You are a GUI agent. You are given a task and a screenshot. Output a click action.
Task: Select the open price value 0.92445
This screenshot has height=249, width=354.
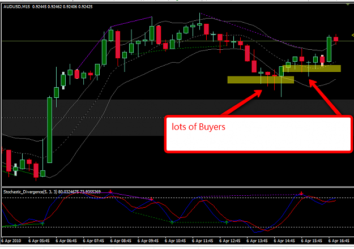tap(39, 7)
